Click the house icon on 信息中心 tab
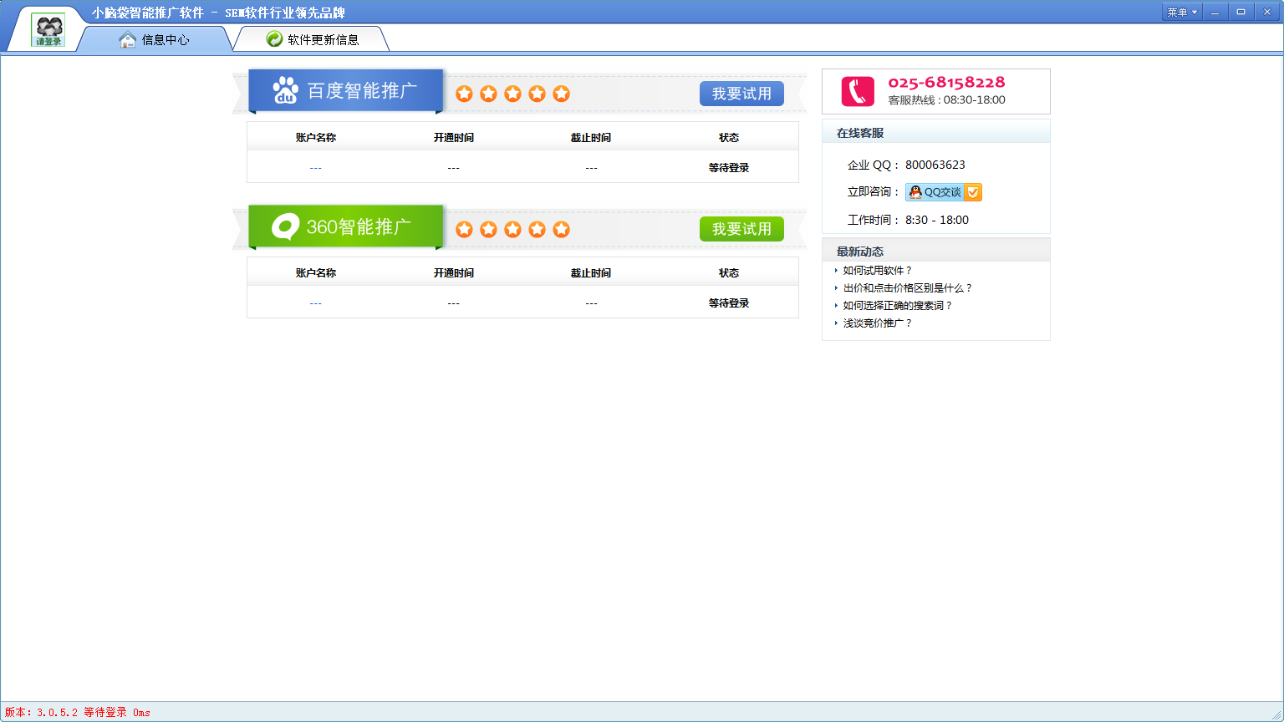The width and height of the screenshot is (1284, 722). [127, 39]
